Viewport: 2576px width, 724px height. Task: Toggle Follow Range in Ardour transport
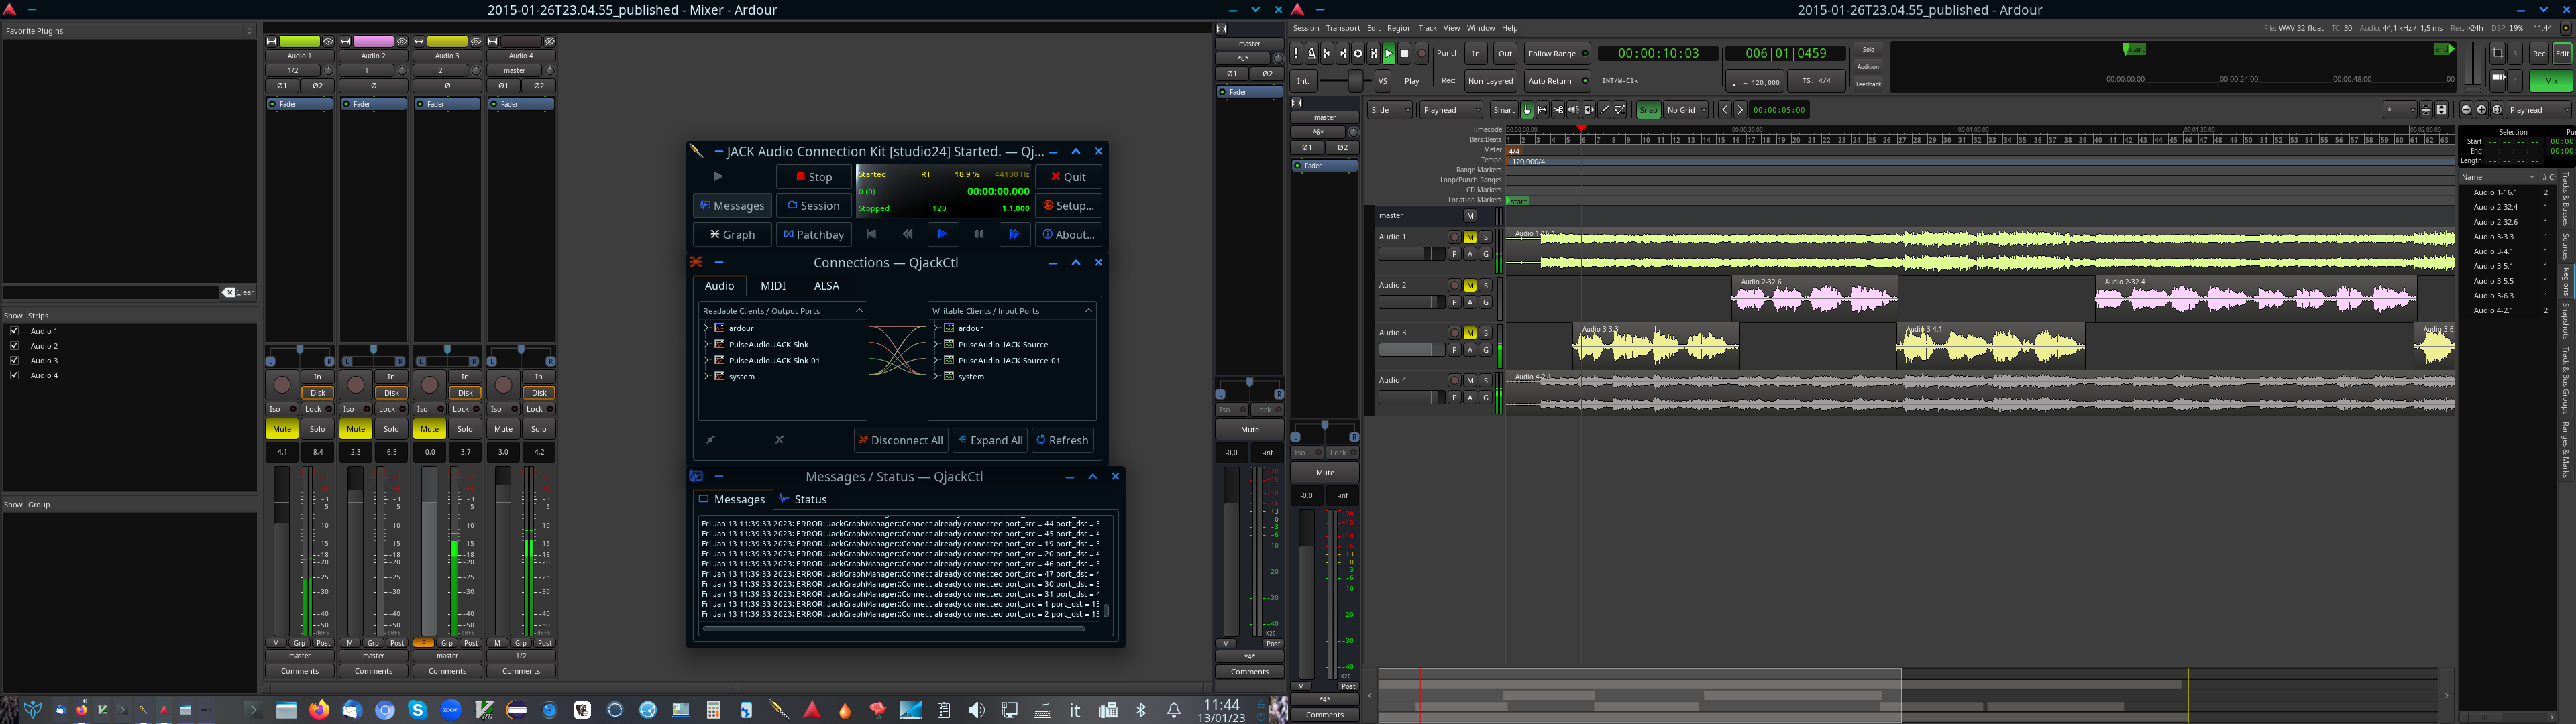tap(1557, 54)
